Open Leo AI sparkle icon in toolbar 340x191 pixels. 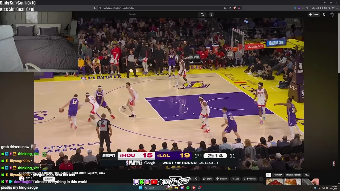(329, 8)
